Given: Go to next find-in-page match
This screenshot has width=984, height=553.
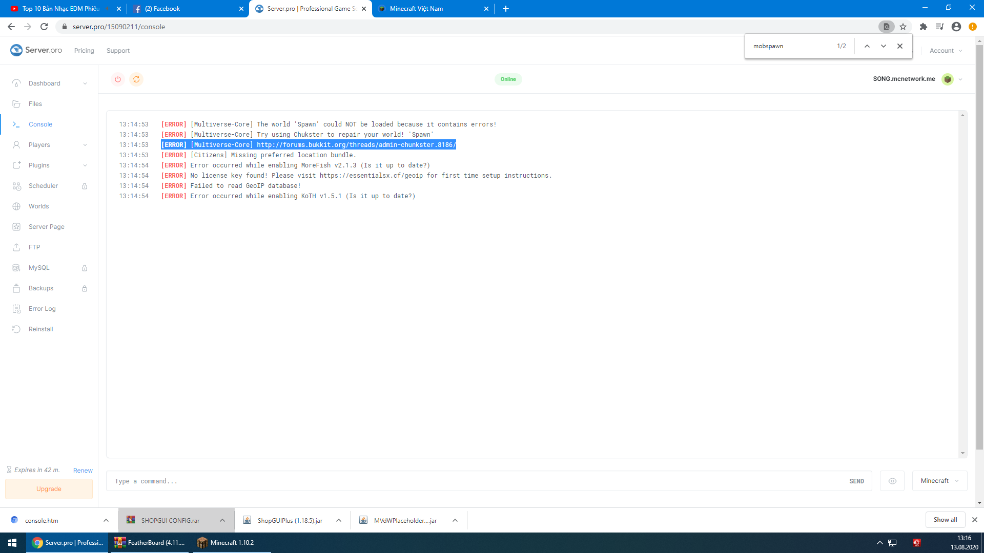Looking at the screenshot, I should pyautogui.click(x=884, y=46).
